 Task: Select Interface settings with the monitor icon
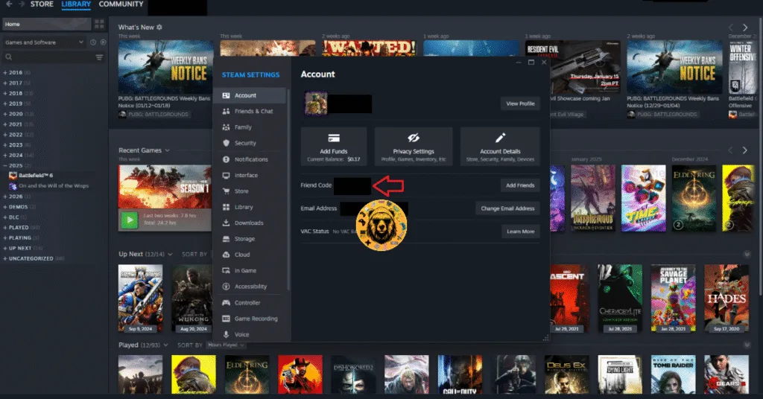click(x=226, y=176)
